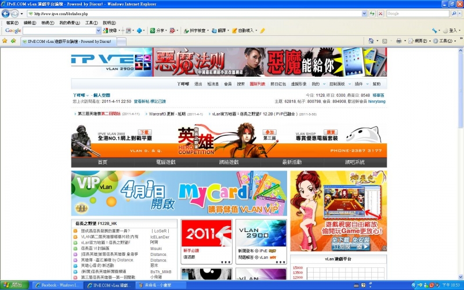This screenshot has height=290, width=464.
Task: Click the Home house icon in command bar
Action: [371, 41]
